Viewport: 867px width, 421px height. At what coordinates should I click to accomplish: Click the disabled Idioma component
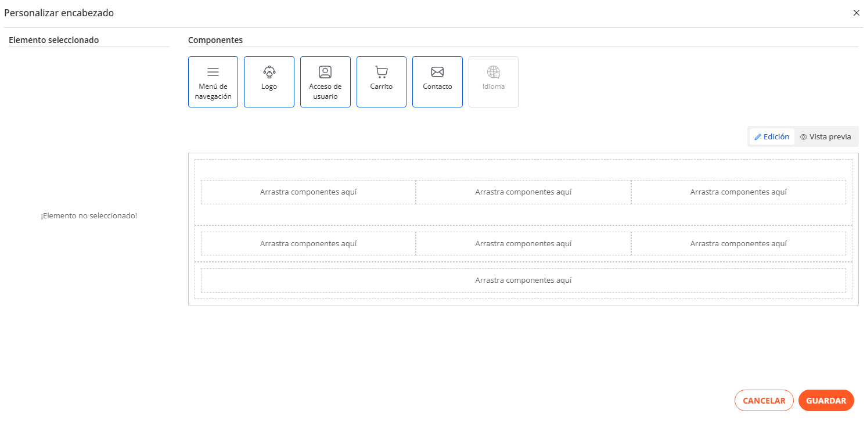494,82
